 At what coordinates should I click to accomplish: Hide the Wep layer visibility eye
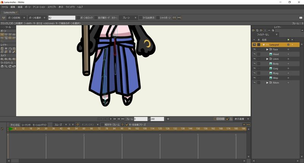pos(254,78)
